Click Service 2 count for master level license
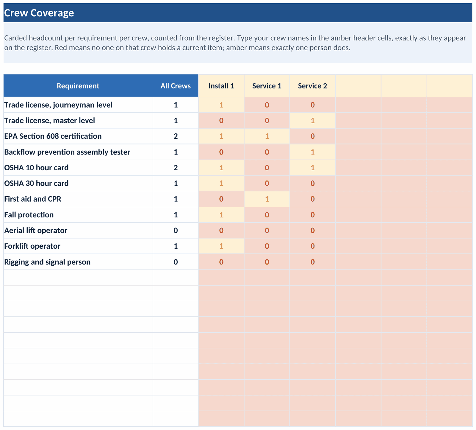This screenshot has height=430, width=476. pyautogui.click(x=313, y=121)
